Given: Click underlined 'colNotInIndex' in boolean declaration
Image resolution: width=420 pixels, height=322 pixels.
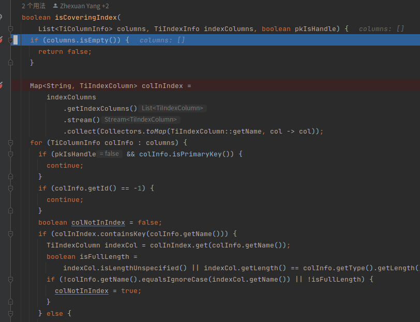Looking at the screenshot, I should (x=98, y=223).
